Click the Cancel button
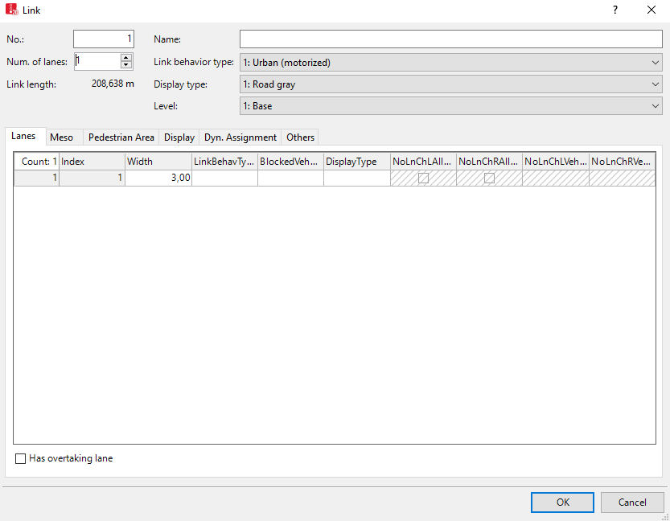The height and width of the screenshot is (521, 670). click(631, 503)
